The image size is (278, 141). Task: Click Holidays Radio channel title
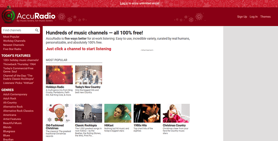point(55,87)
